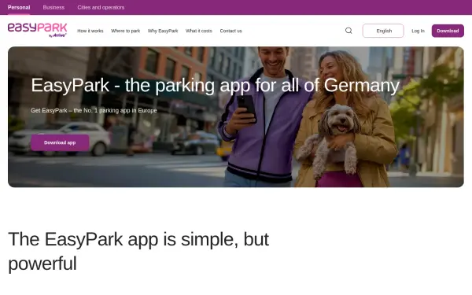Click the purple Download button in header
This screenshot has height=295, width=472.
click(448, 31)
